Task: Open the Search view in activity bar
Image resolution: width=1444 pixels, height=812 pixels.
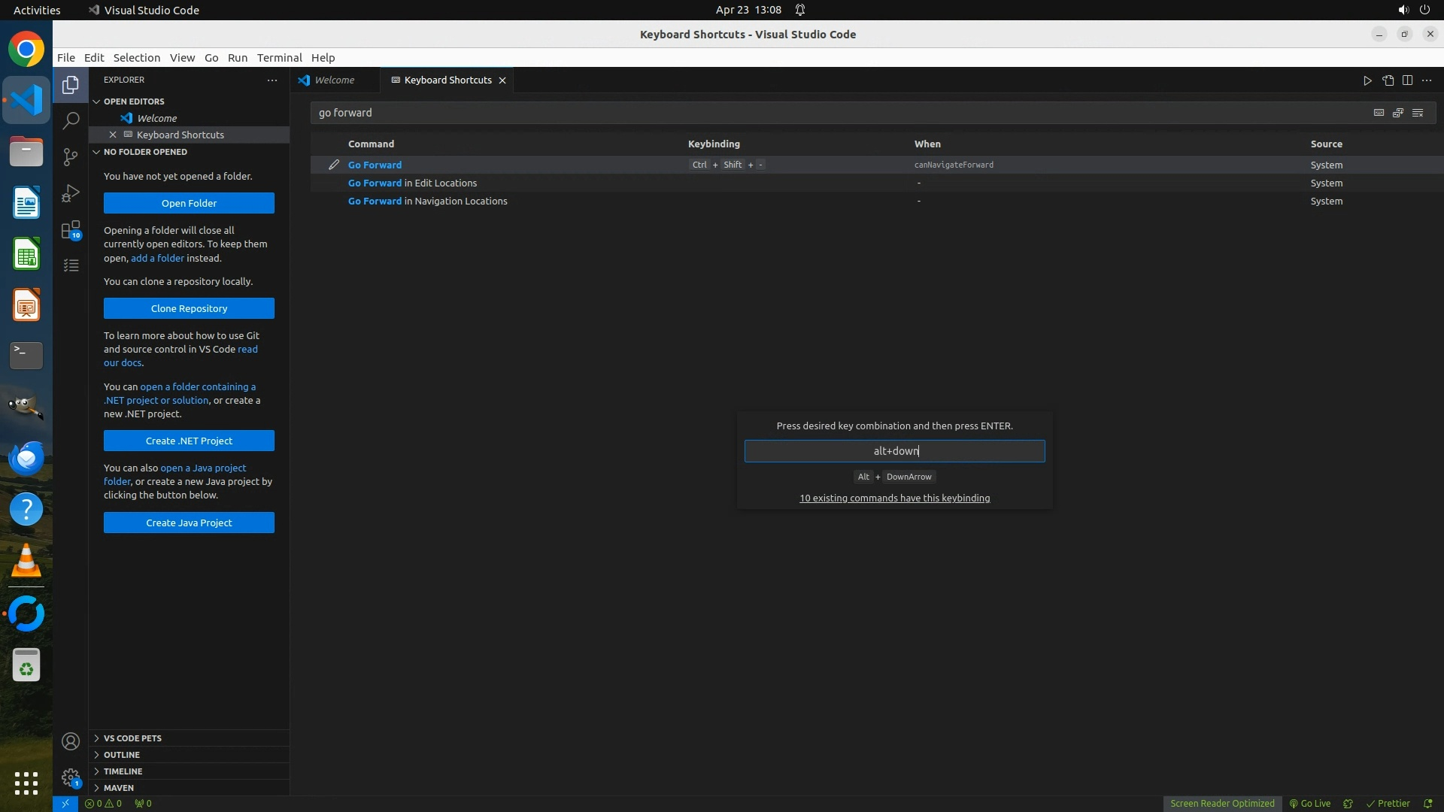Action: click(71, 120)
